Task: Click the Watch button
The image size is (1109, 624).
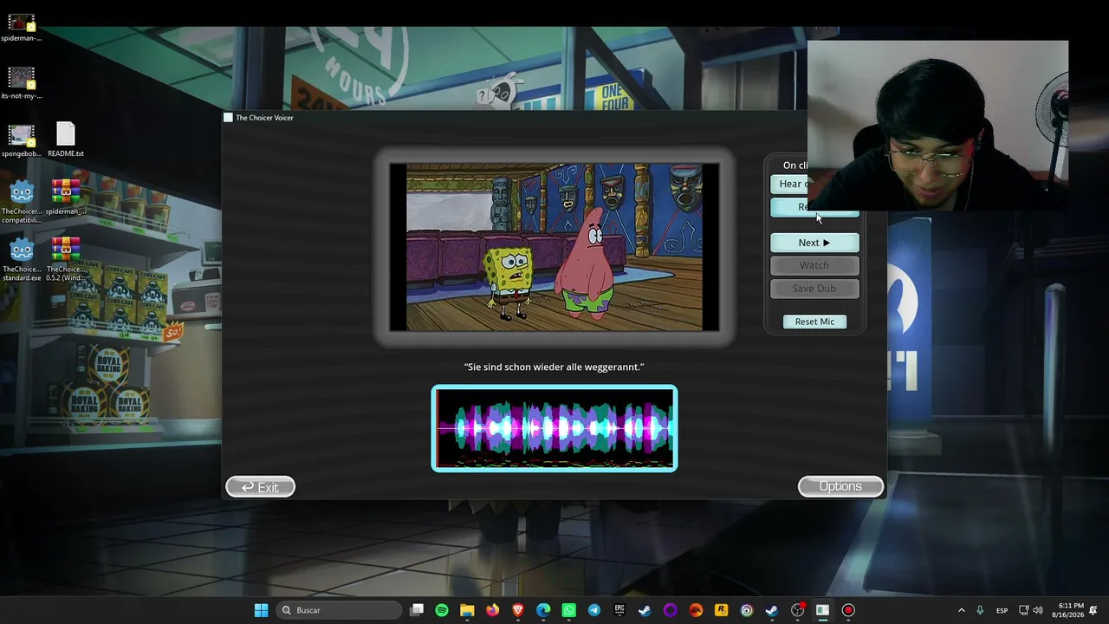Action: point(814,265)
